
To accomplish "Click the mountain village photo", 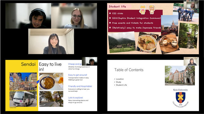I will (121, 42).
